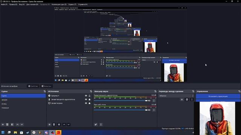
Task: Open Task View from the taskbar
Action: pyautogui.click(x=9, y=132)
